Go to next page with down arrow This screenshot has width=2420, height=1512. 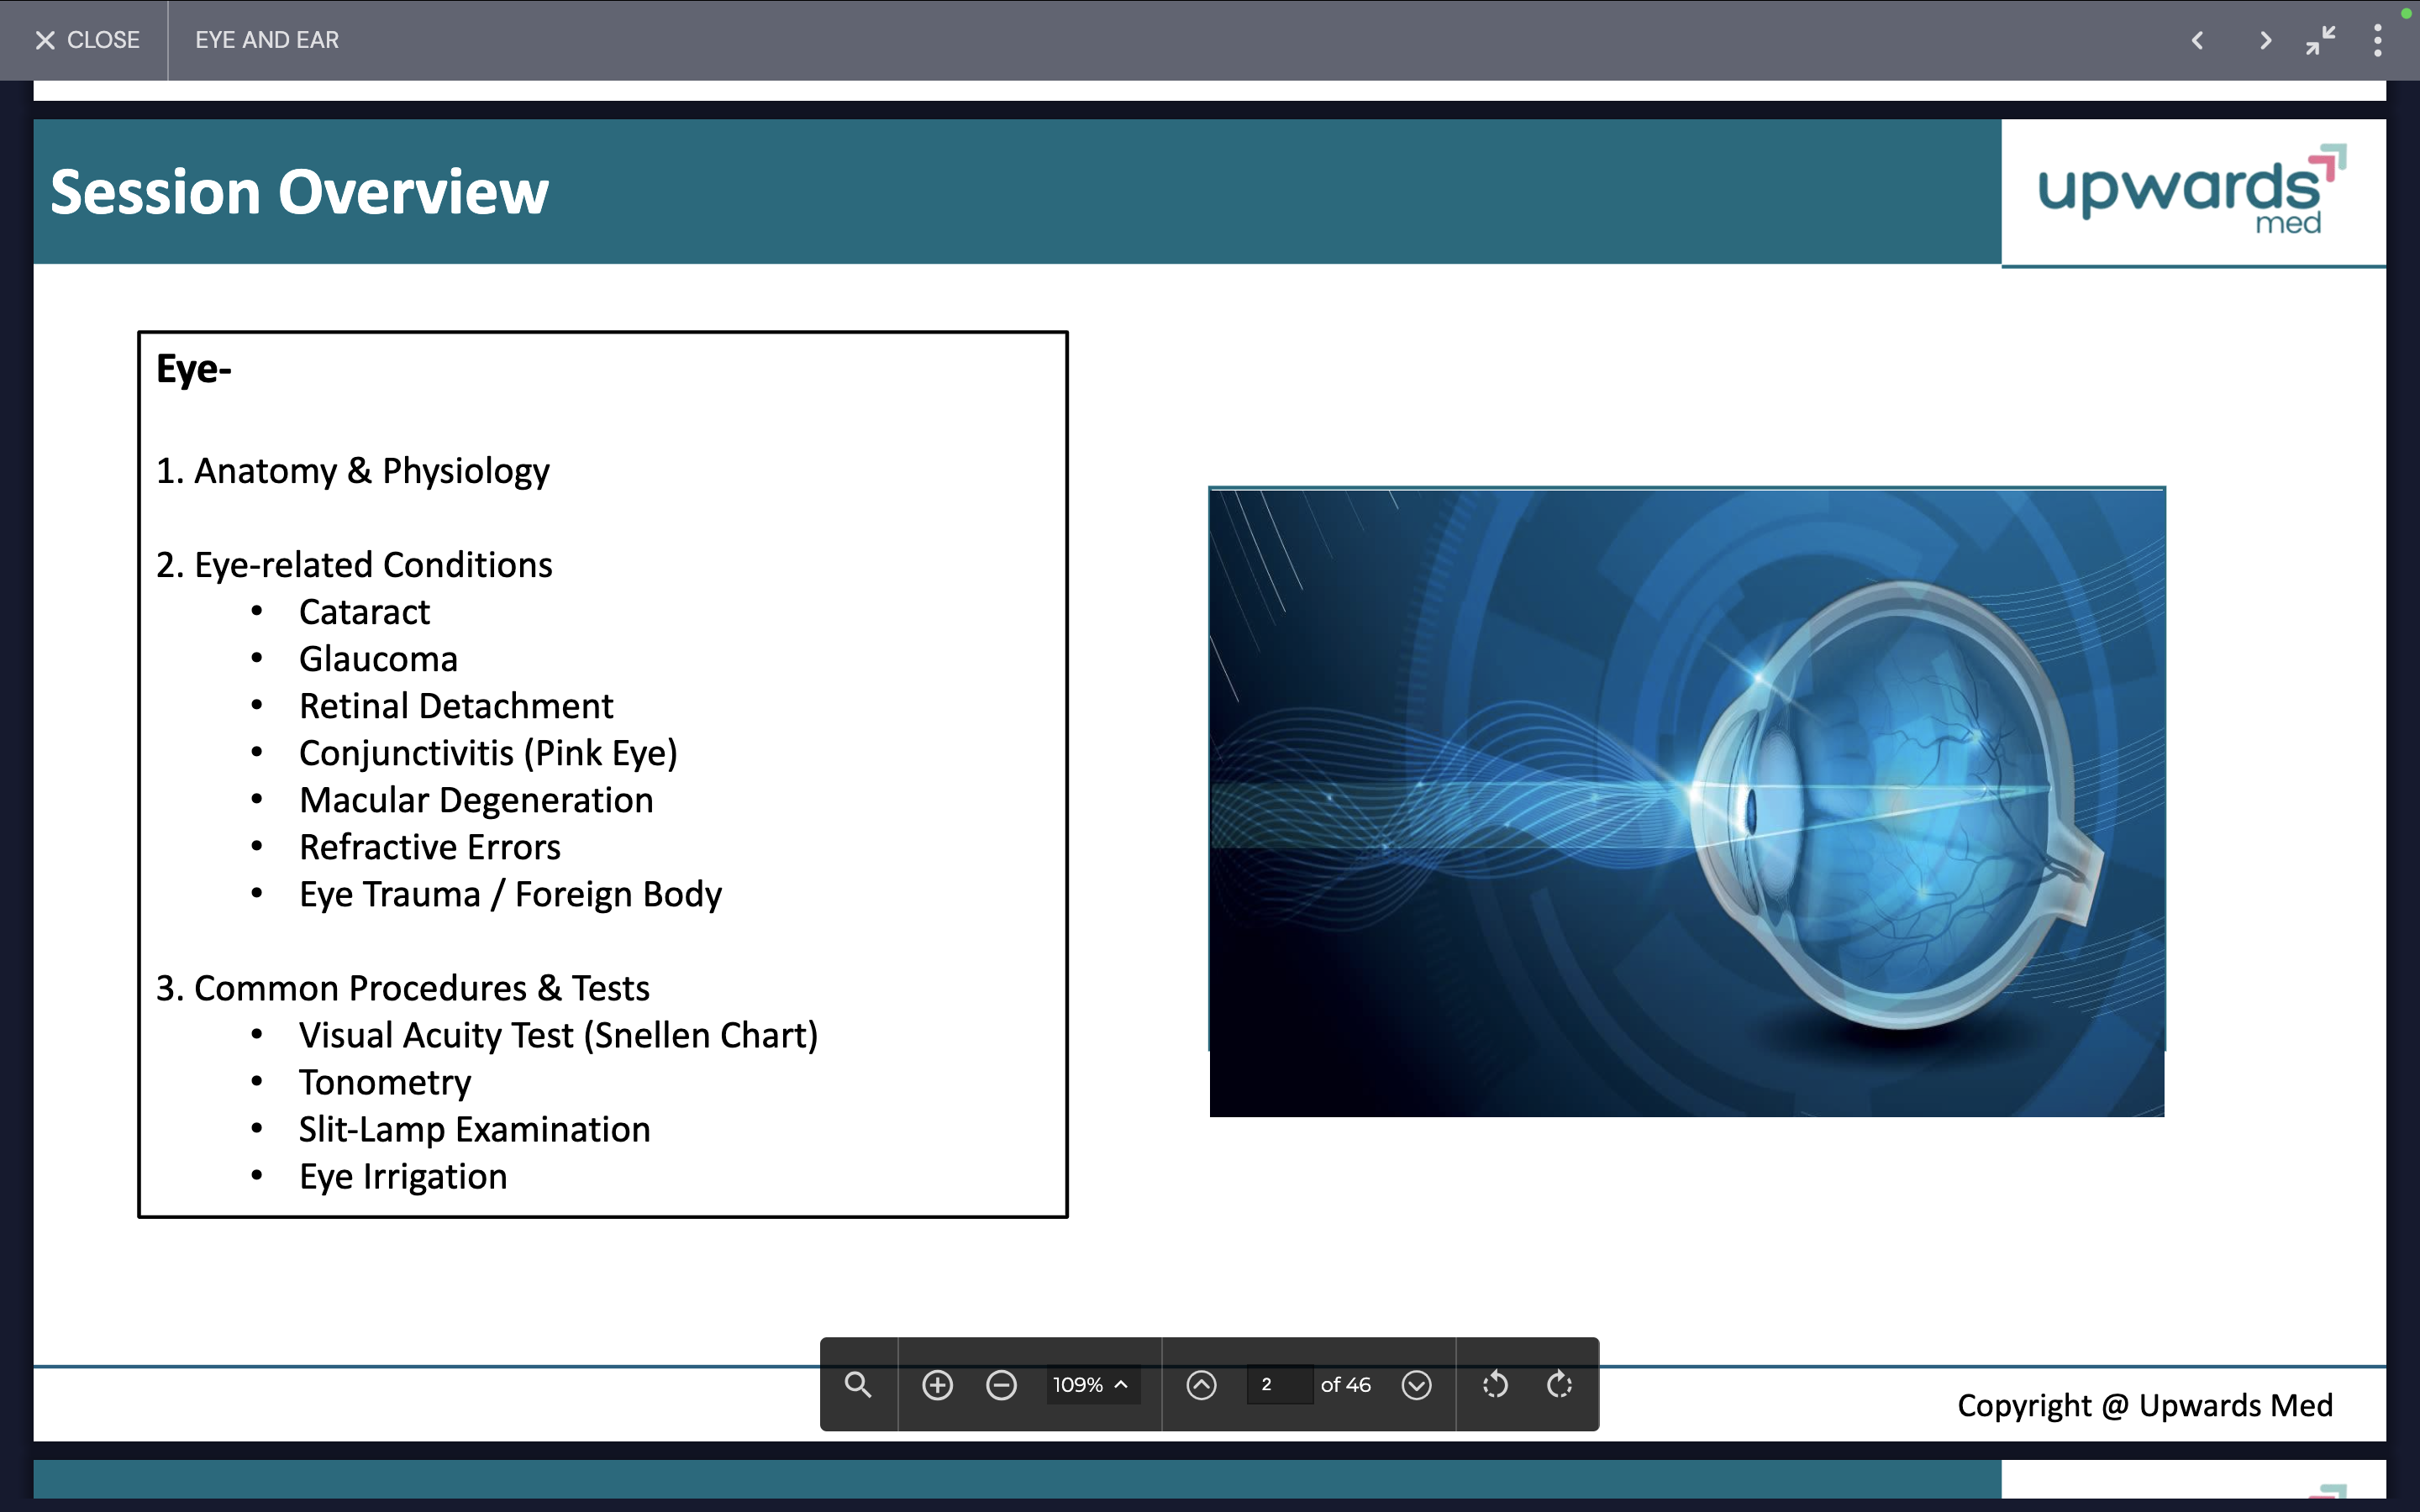1416,1385
